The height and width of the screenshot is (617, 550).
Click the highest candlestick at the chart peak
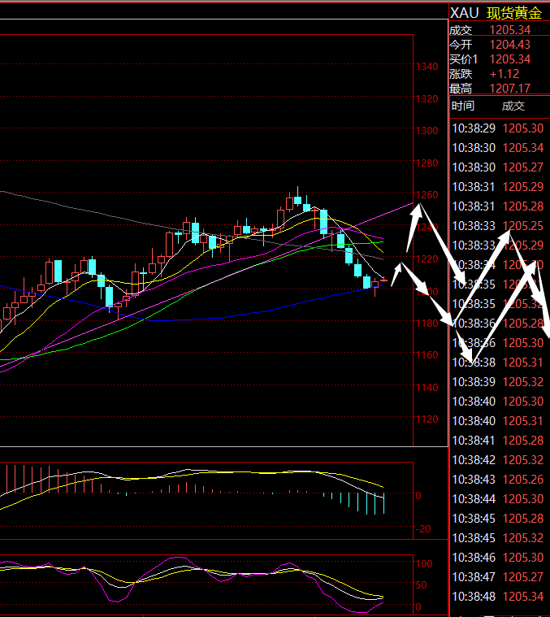pos(298,198)
